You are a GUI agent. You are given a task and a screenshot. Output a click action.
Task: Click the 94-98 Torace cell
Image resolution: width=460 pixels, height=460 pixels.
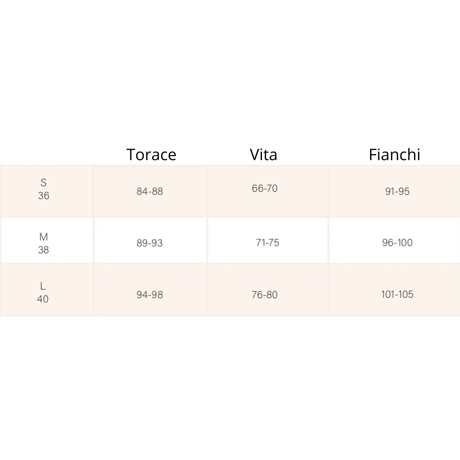[x=149, y=295]
